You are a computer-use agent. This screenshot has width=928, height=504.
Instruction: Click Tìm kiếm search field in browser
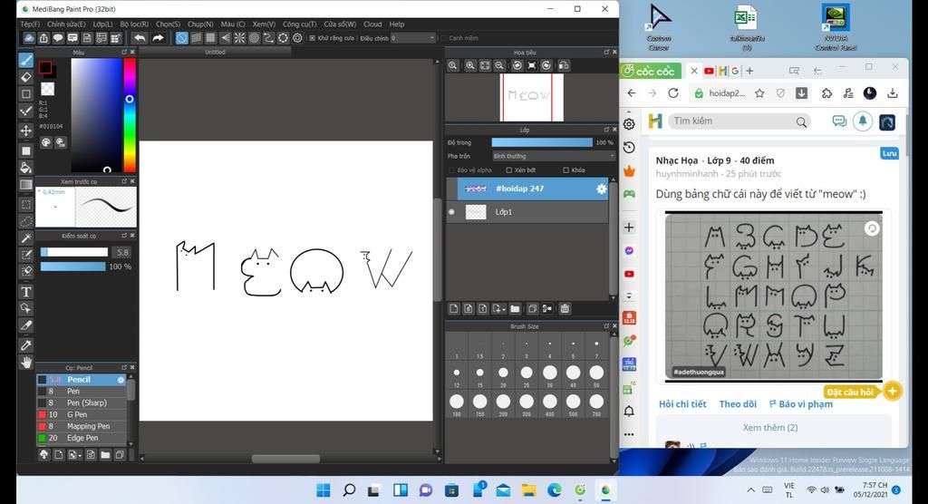[x=739, y=121]
